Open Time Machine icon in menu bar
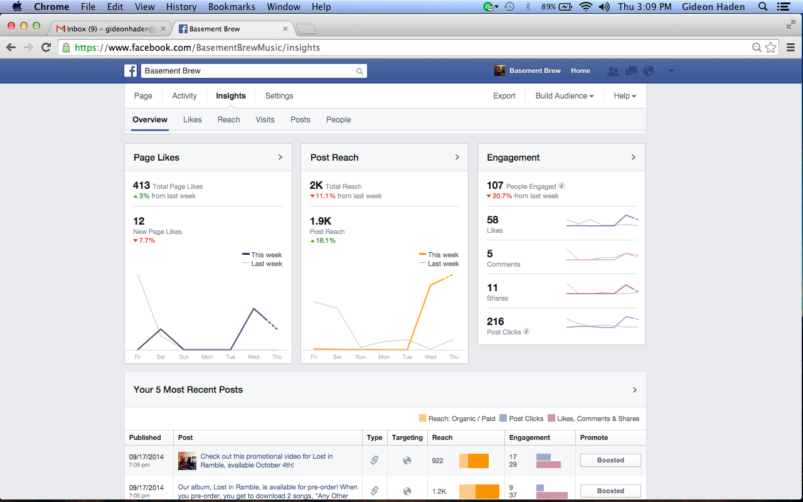Image resolution: width=803 pixels, height=502 pixels. [x=510, y=7]
